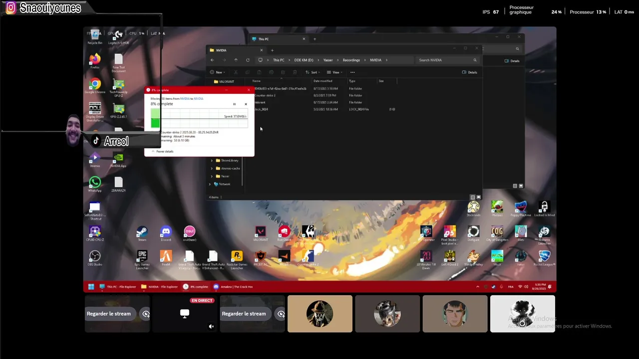The image size is (639, 359).
Task: Select the Display Driver Uninstaller icon
Action: pyautogui.click(x=94, y=112)
